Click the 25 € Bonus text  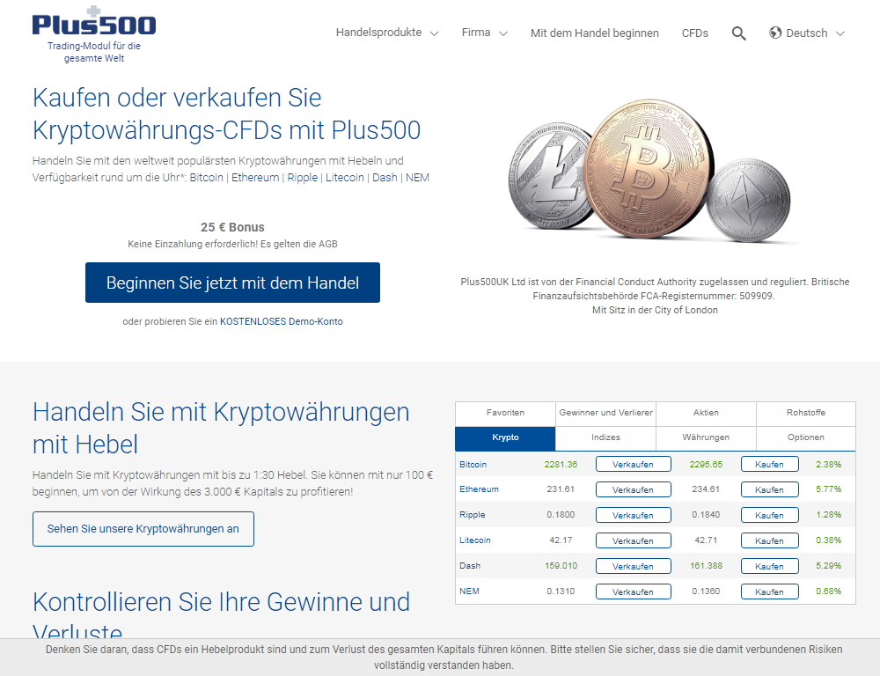point(232,227)
